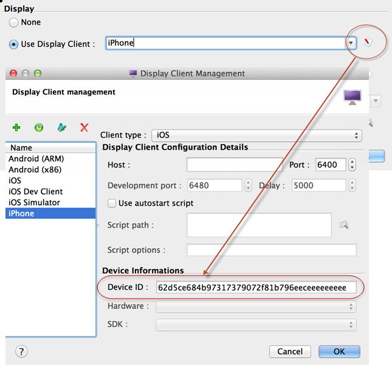The height and width of the screenshot is (365, 392).
Task: Click the Port number stepper arrows
Action: pyautogui.click(x=352, y=165)
